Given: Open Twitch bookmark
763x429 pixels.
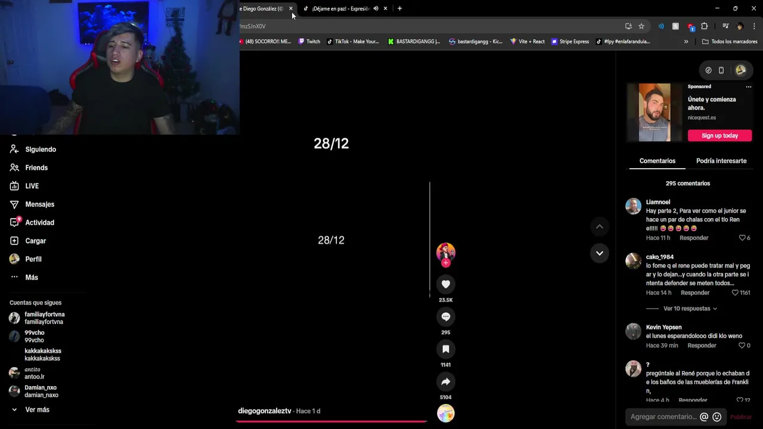Looking at the screenshot, I should 309,42.
